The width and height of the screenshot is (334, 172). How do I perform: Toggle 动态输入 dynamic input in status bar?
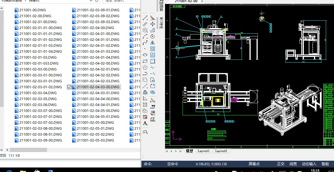309,164
